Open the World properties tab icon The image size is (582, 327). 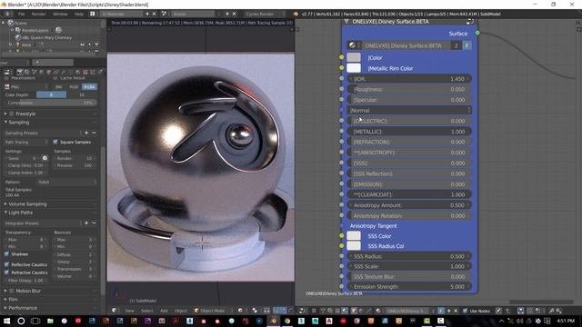coord(41,72)
